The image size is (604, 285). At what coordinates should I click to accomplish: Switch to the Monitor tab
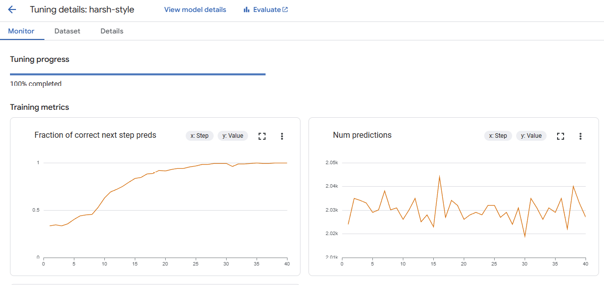click(21, 31)
